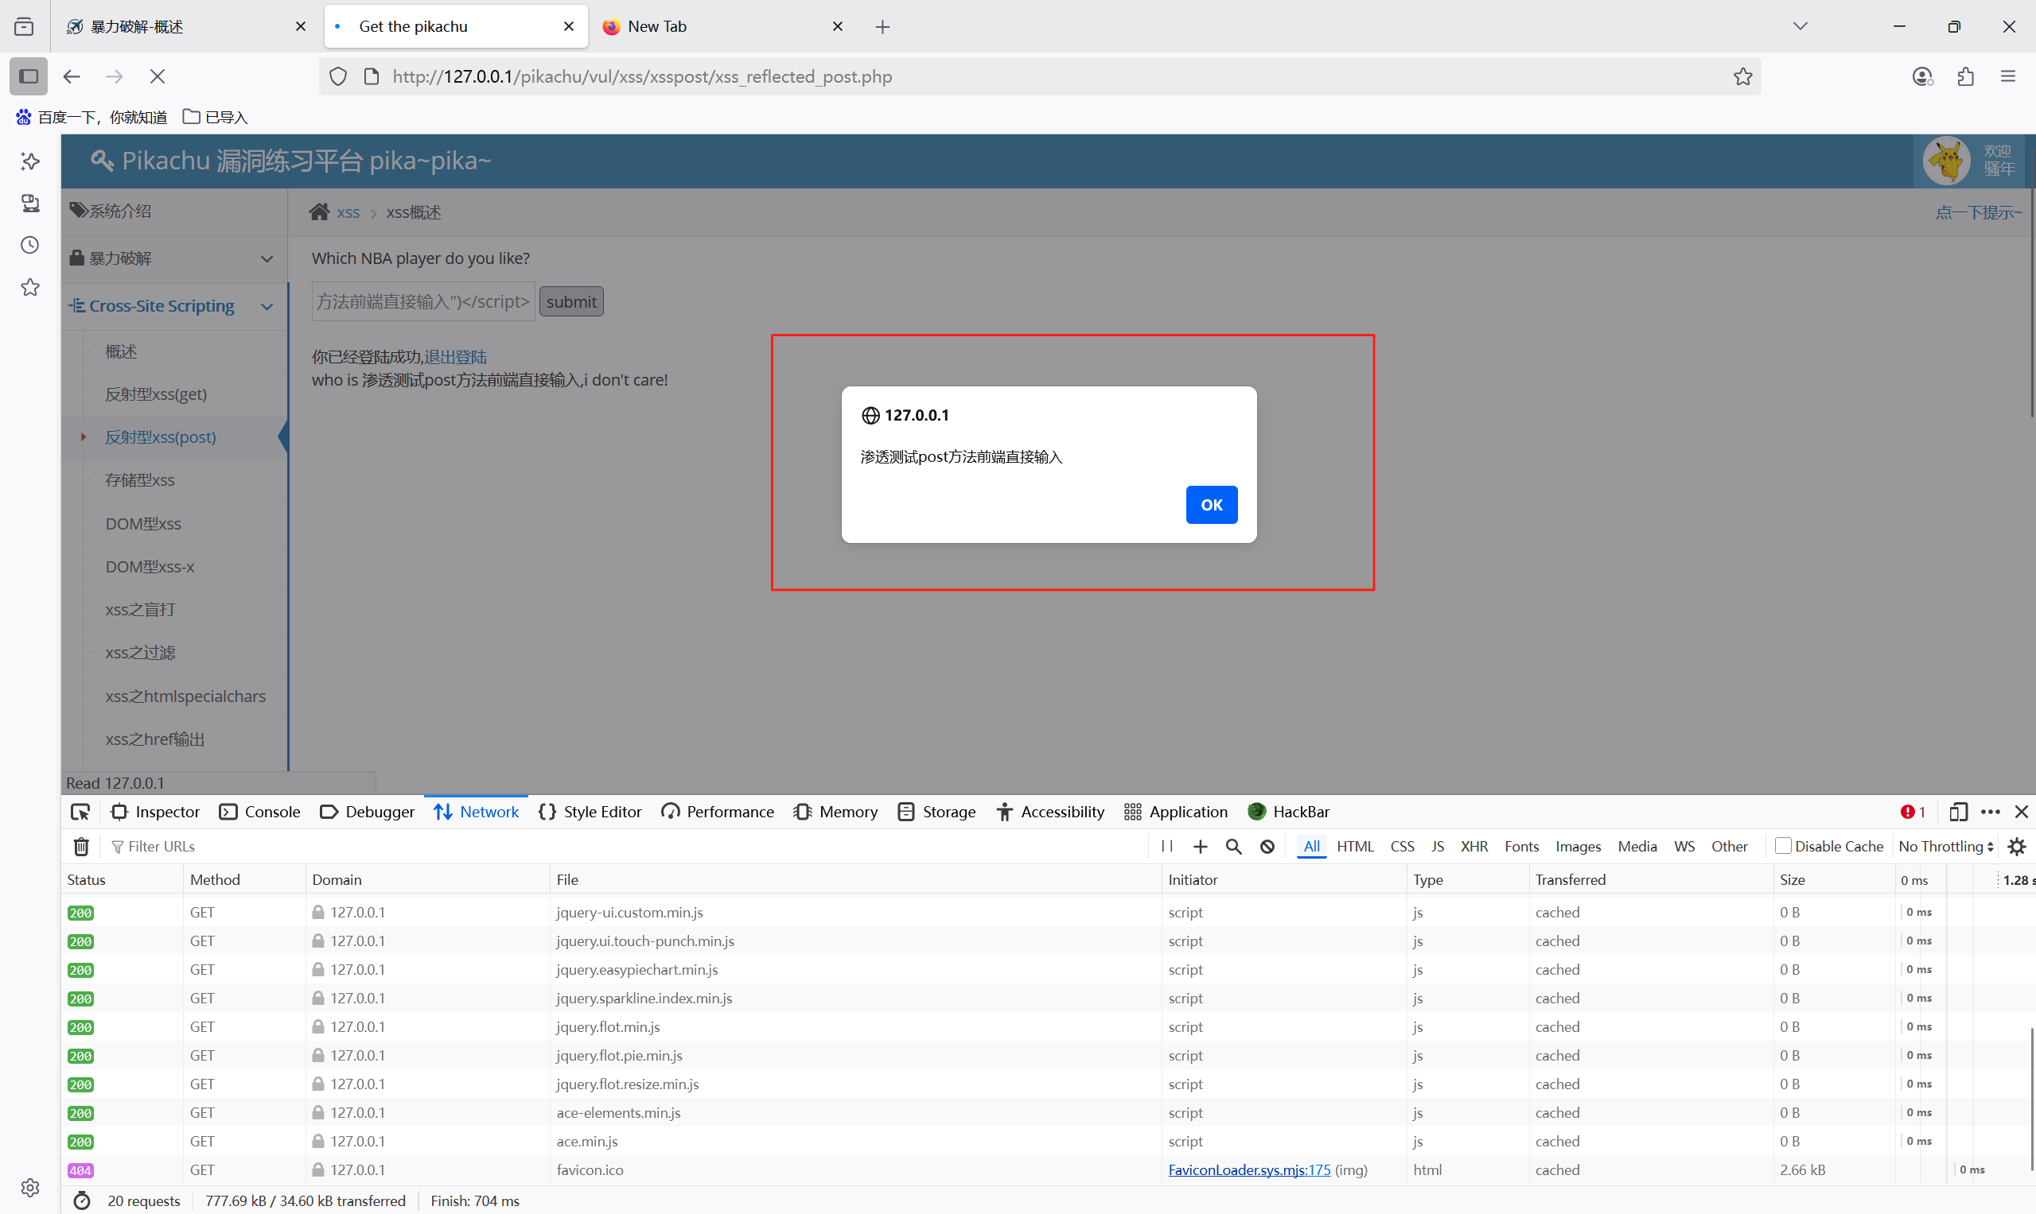Open xss之htmlspecialchars page

(185, 696)
